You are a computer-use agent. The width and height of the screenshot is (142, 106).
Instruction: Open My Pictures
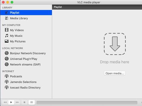[x=26, y=41]
